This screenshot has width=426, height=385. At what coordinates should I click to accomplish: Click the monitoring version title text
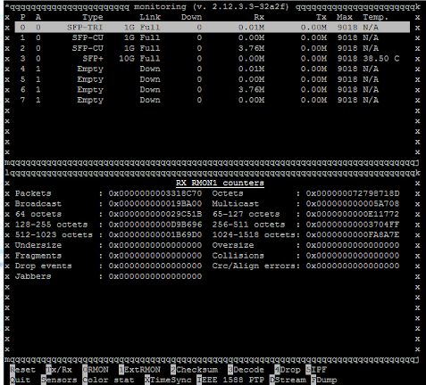tap(212, 7)
